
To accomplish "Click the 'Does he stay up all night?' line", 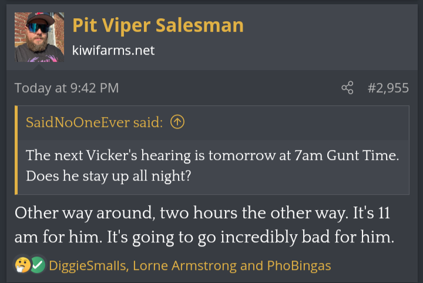I will click(x=109, y=176).
